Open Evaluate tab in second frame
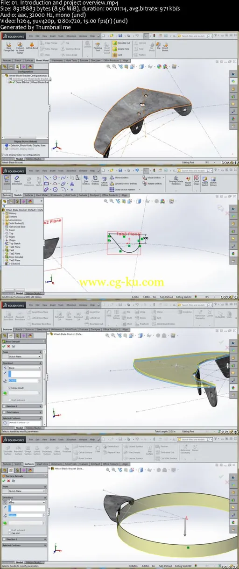Viewport: 239px width, 569px height. coord(83,195)
